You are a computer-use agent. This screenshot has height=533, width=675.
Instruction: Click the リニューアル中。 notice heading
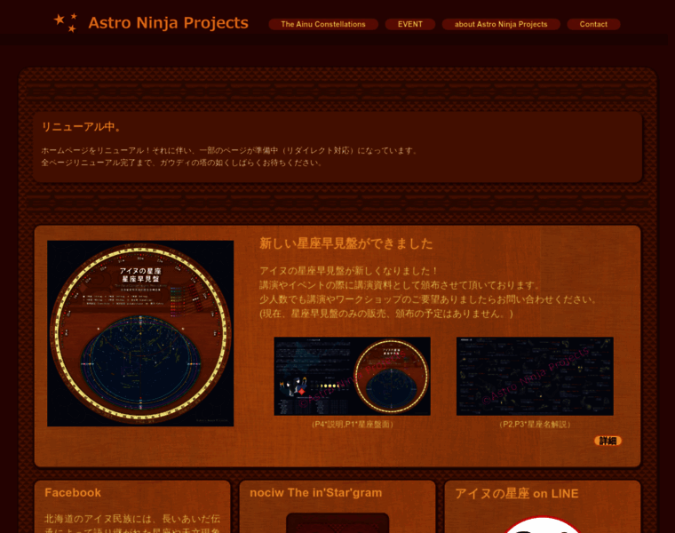[81, 127]
